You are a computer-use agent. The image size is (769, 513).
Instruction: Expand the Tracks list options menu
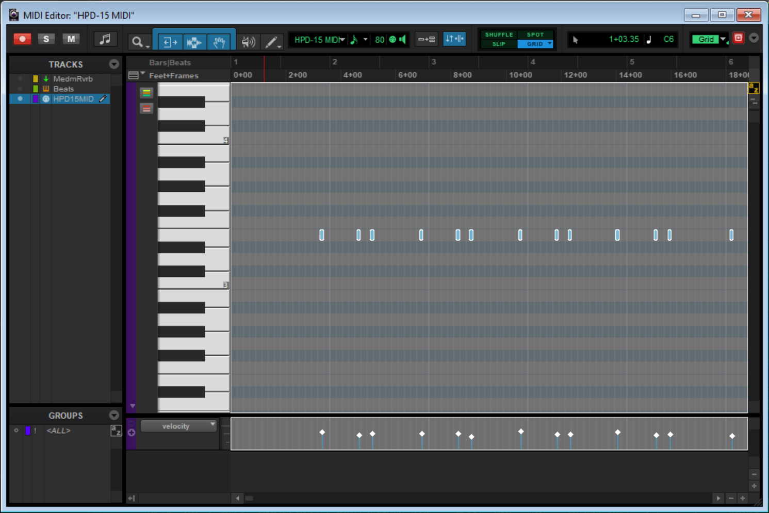pyautogui.click(x=114, y=64)
